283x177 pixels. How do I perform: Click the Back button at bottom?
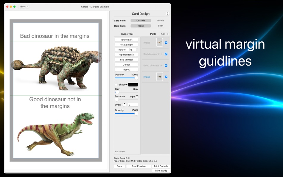coord(119,166)
